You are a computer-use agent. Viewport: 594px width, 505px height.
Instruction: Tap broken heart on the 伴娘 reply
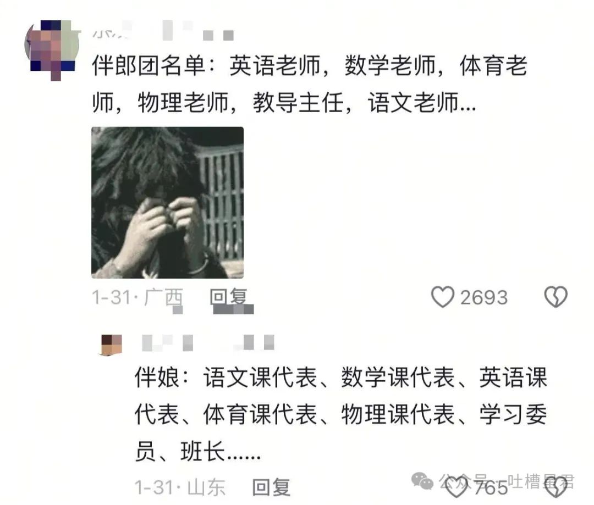[x=555, y=487]
